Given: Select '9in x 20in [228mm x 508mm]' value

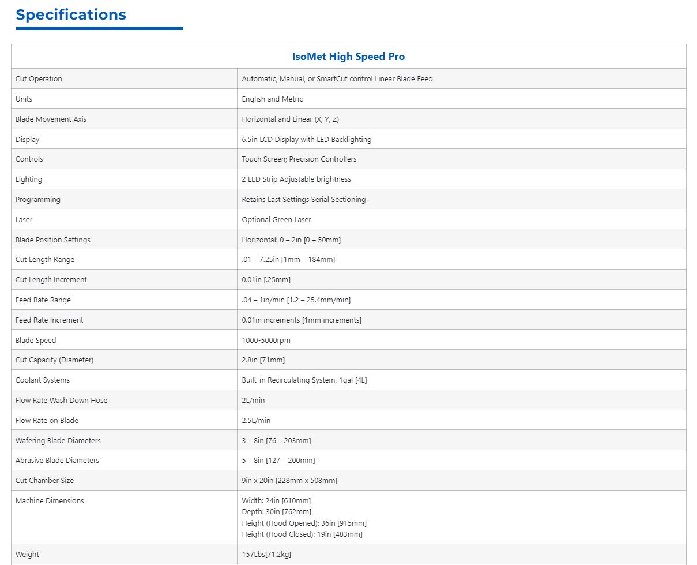Looking at the screenshot, I should 289,481.
